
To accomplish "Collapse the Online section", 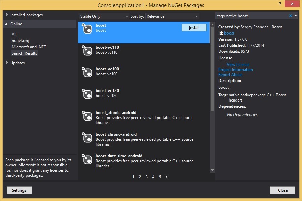I will click(x=7, y=24).
